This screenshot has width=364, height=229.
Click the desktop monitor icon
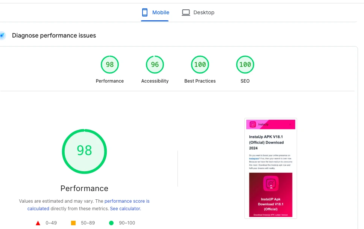tap(186, 12)
